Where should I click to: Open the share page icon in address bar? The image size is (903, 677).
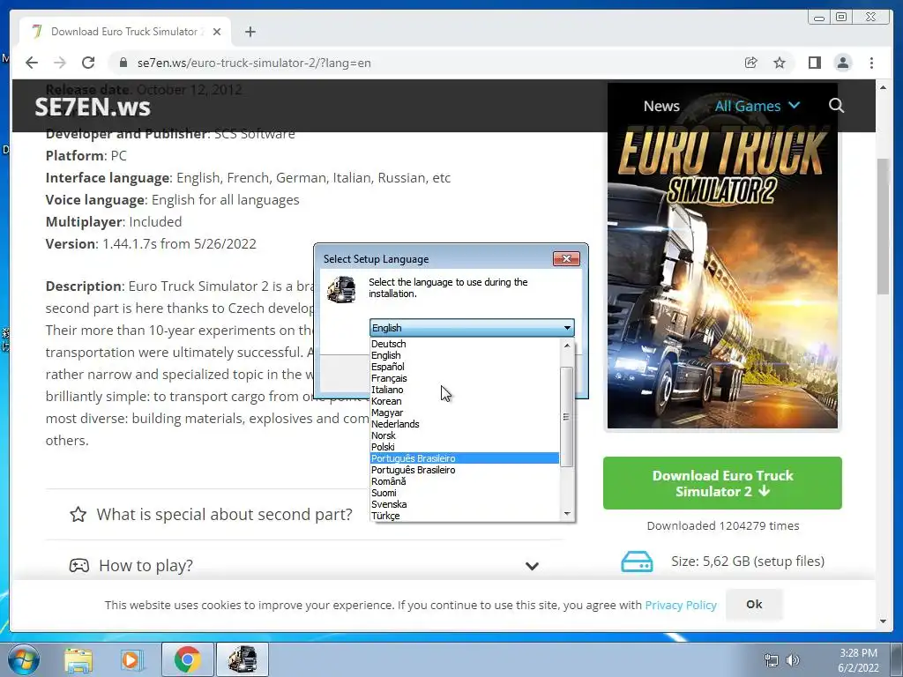[x=751, y=63]
